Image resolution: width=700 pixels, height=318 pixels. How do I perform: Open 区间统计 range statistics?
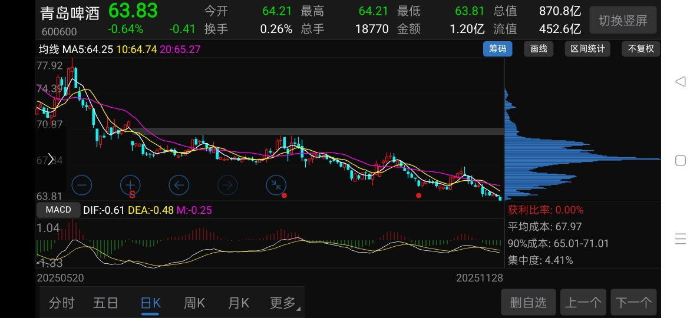pos(587,49)
